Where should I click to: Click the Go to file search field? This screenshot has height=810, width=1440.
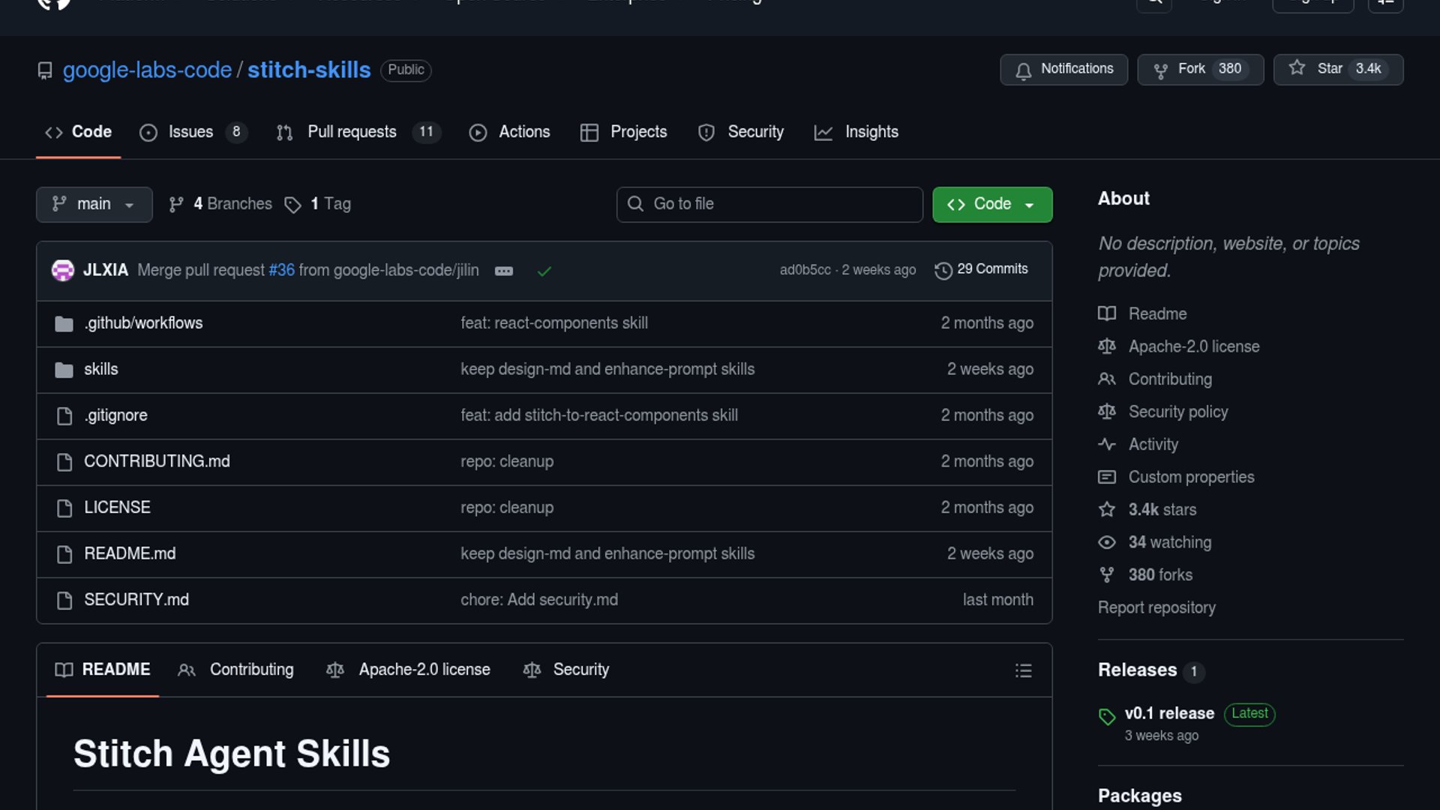click(x=769, y=204)
